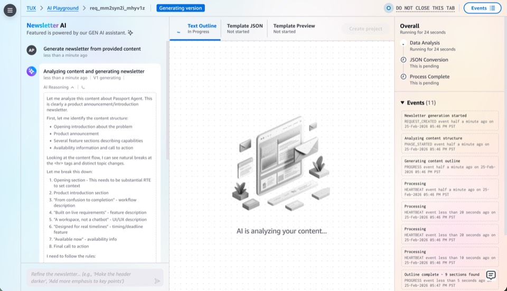Click the Text Outline in-progress spinner icon

click(179, 32)
